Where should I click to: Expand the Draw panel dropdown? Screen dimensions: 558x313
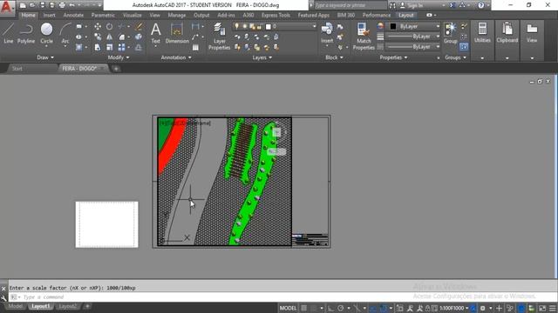point(45,57)
